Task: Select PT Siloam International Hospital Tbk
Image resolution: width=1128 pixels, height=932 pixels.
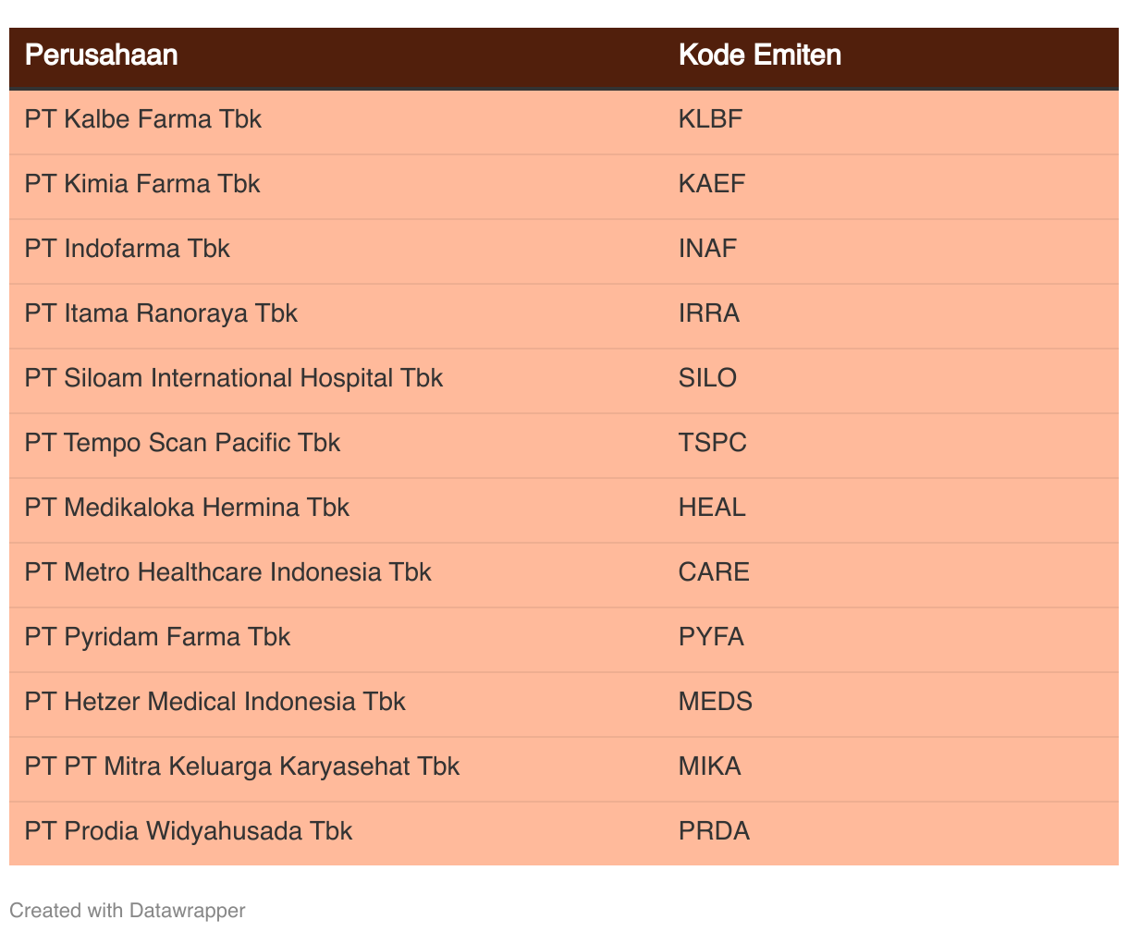Action: 234,378
